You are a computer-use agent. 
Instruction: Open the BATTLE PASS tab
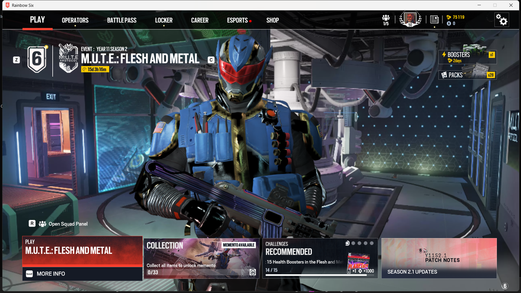tap(122, 20)
